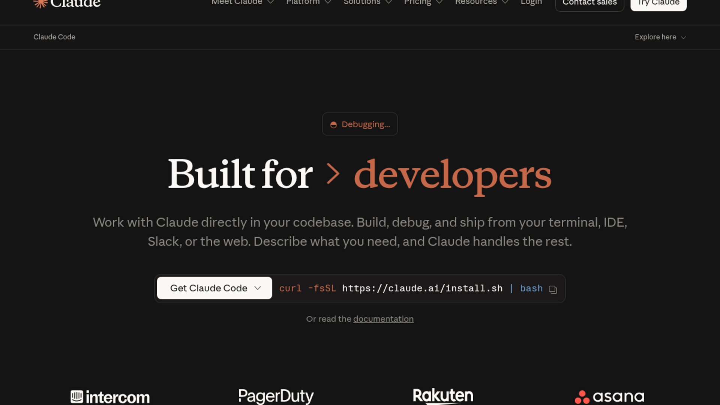Copy the curl install command

(x=553, y=289)
